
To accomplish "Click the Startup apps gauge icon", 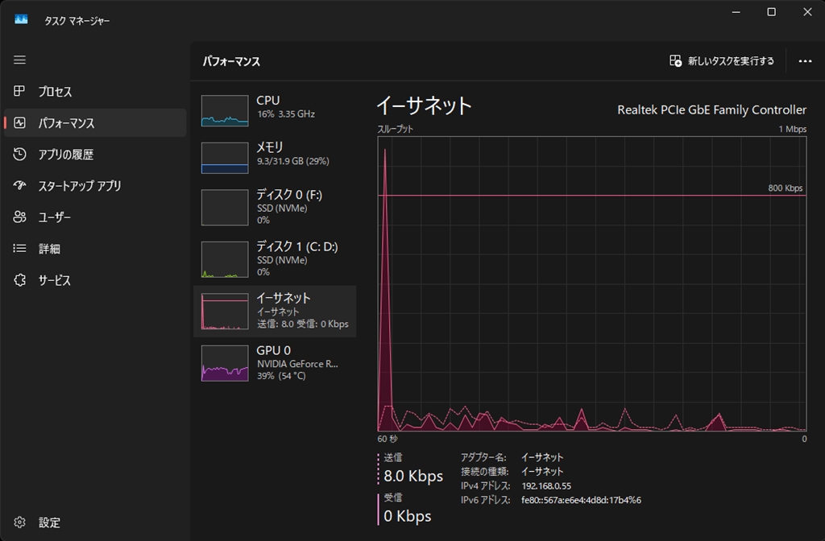I will click(20, 186).
